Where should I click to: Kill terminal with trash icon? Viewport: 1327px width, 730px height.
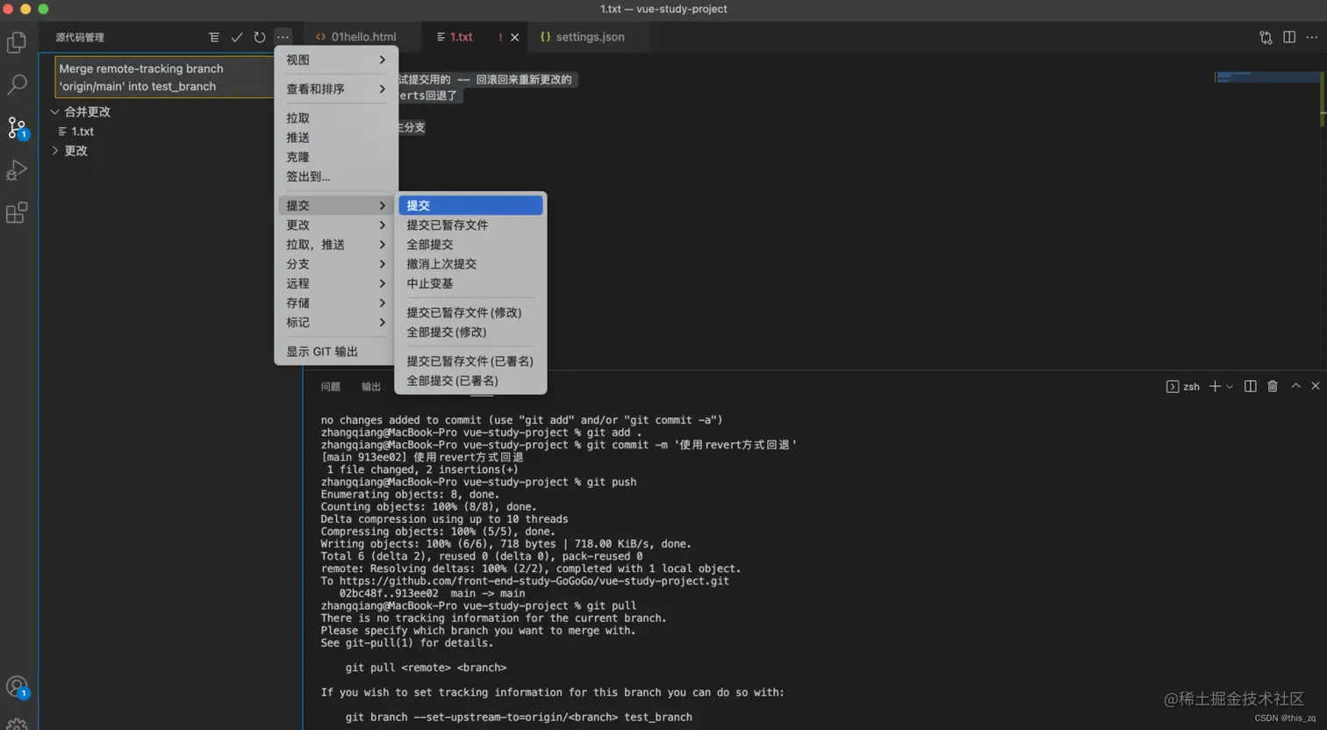click(1273, 386)
